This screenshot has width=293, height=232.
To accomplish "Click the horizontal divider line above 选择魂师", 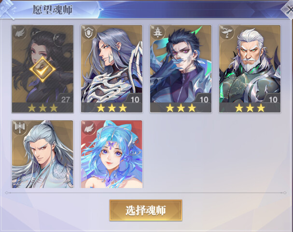I will coord(146,193).
